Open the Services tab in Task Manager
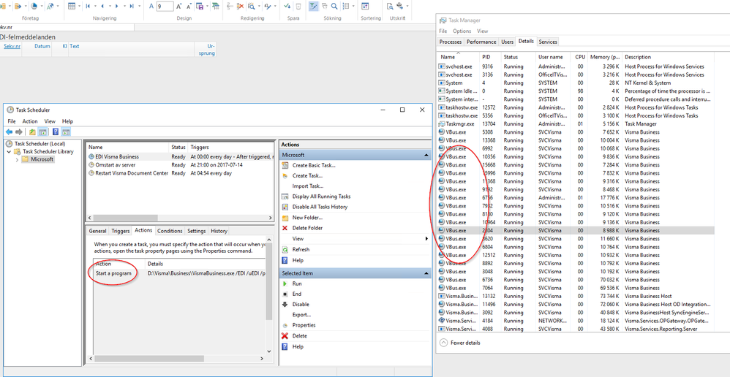 (547, 42)
